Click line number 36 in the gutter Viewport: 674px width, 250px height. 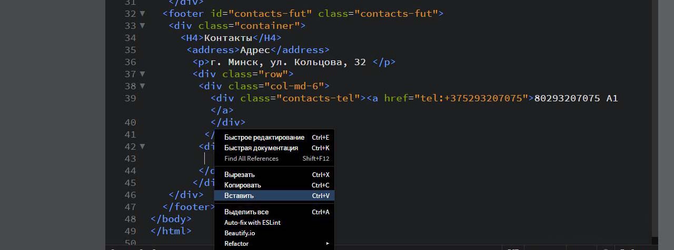130,62
